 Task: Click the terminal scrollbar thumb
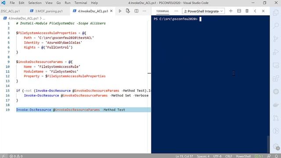[x=268, y=144]
